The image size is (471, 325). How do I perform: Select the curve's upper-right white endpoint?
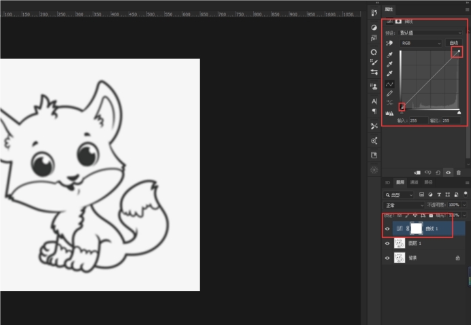(459, 51)
